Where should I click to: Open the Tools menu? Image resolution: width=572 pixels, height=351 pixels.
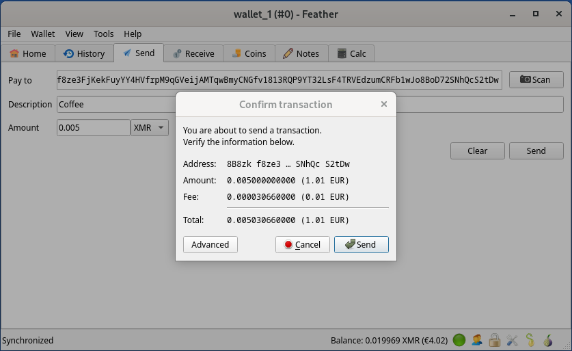104,34
